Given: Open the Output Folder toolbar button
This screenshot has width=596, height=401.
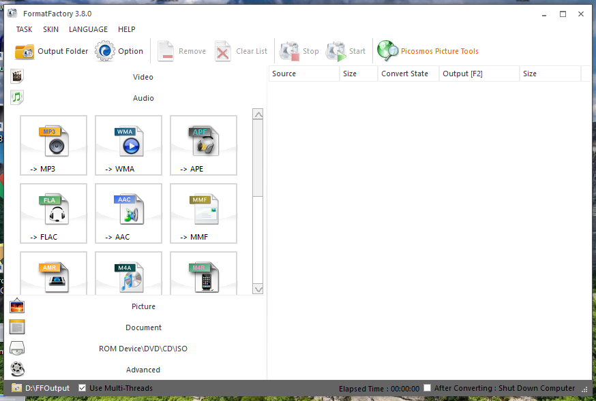Looking at the screenshot, I should click(51, 51).
